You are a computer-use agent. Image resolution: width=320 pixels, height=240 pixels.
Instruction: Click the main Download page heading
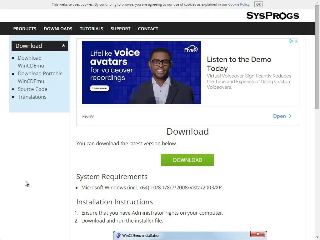tap(187, 132)
